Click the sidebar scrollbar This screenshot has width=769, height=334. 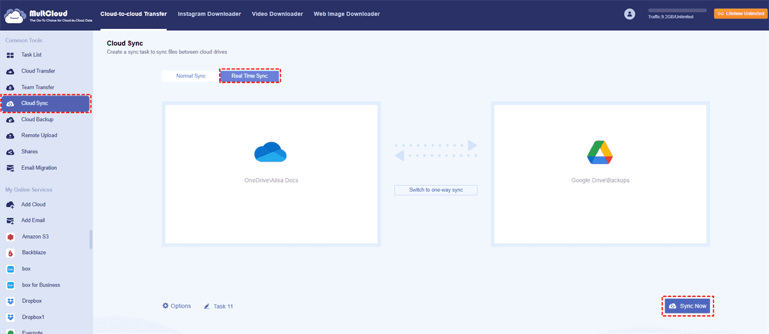91,239
